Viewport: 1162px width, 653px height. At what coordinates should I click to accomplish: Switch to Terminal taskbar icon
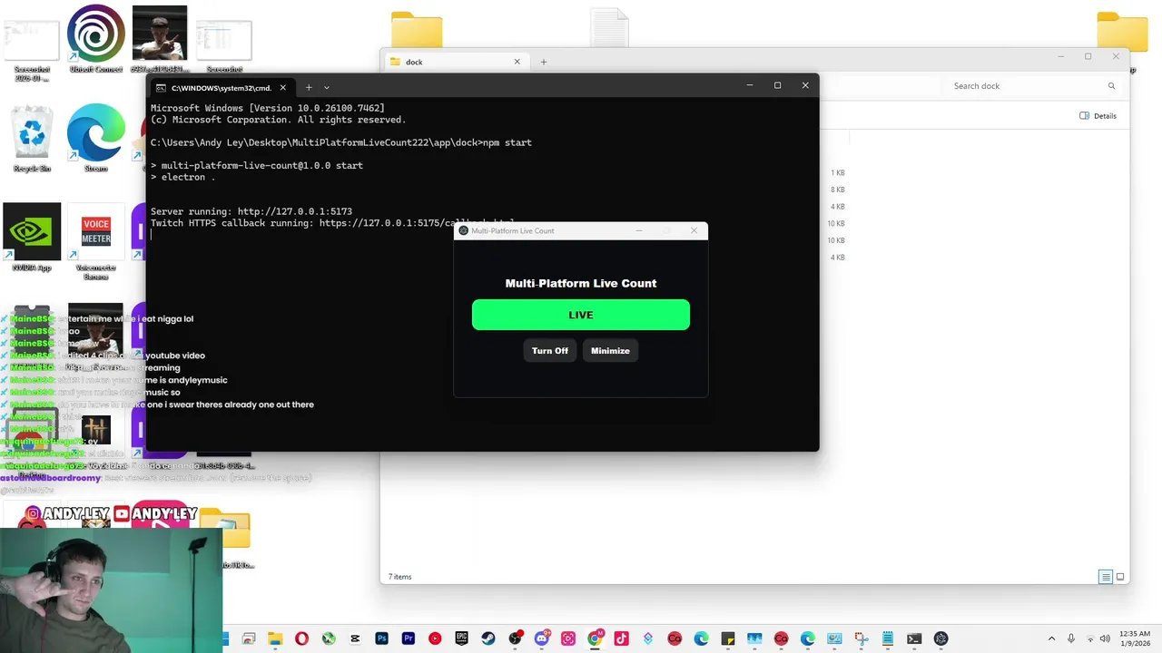[914, 638]
